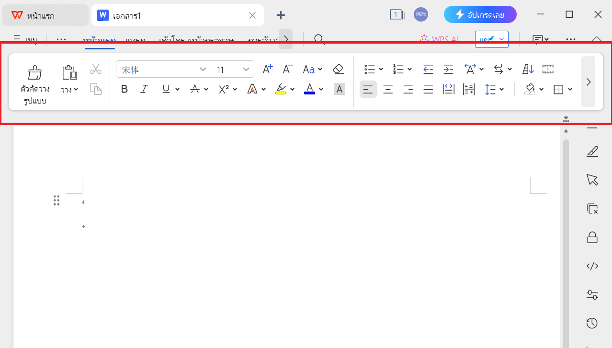Image resolution: width=612 pixels, height=348 pixels.
Task: Click the paragraph shading bucket icon
Action: (x=530, y=89)
